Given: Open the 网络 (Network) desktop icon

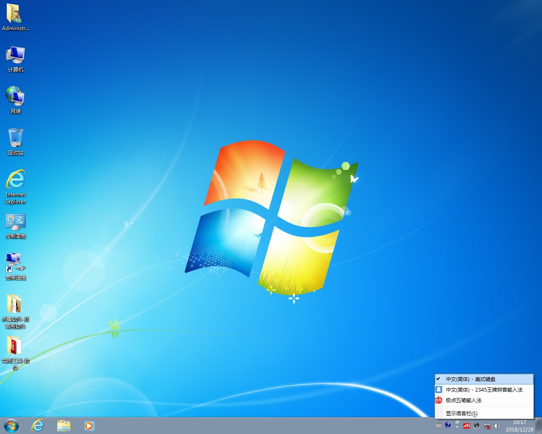Looking at the screenshot, I should pos(15,97).
